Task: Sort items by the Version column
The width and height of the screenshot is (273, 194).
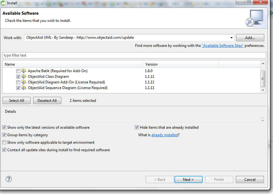Action: tap(151, 64)
